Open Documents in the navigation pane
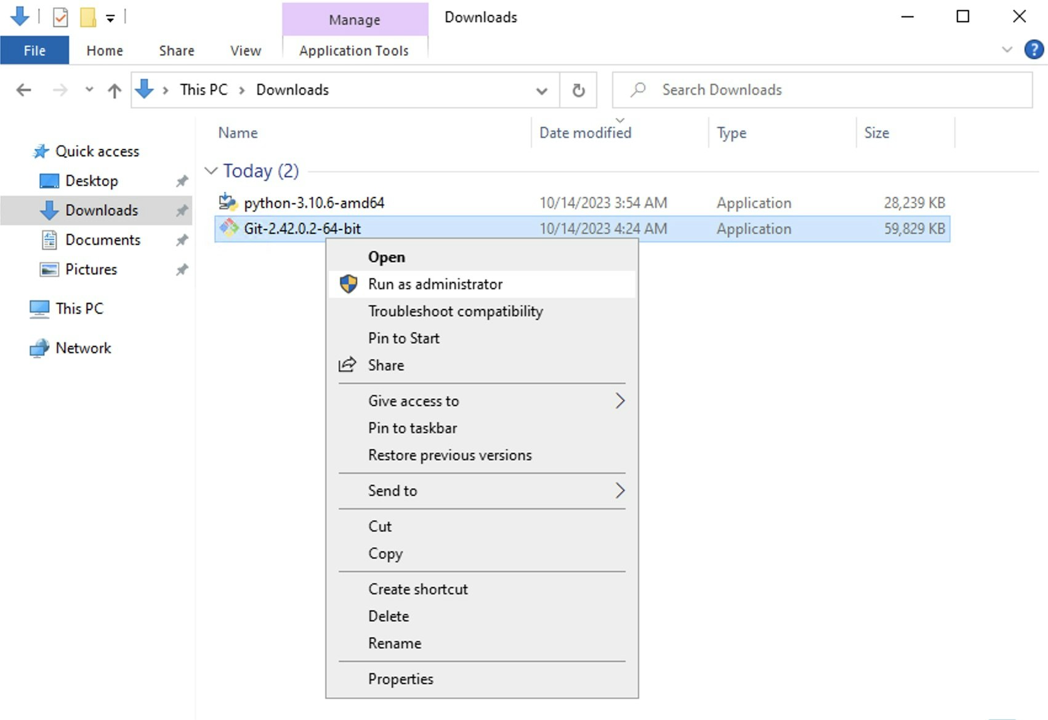This screenshot has height=720, width=1048. pos(103,240)
